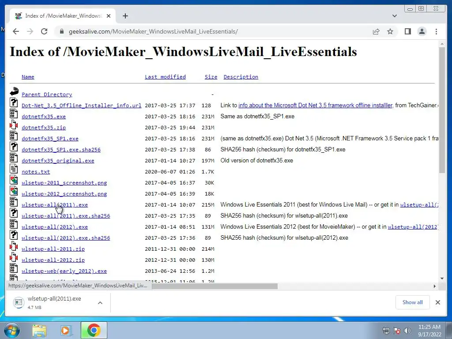Download wlsetup-all(2012).exe
The image size is (452, 339).
[x=55, y=227]
